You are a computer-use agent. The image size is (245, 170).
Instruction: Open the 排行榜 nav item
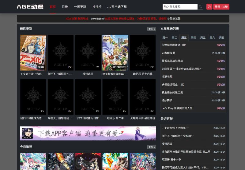[x=97, y=7]
